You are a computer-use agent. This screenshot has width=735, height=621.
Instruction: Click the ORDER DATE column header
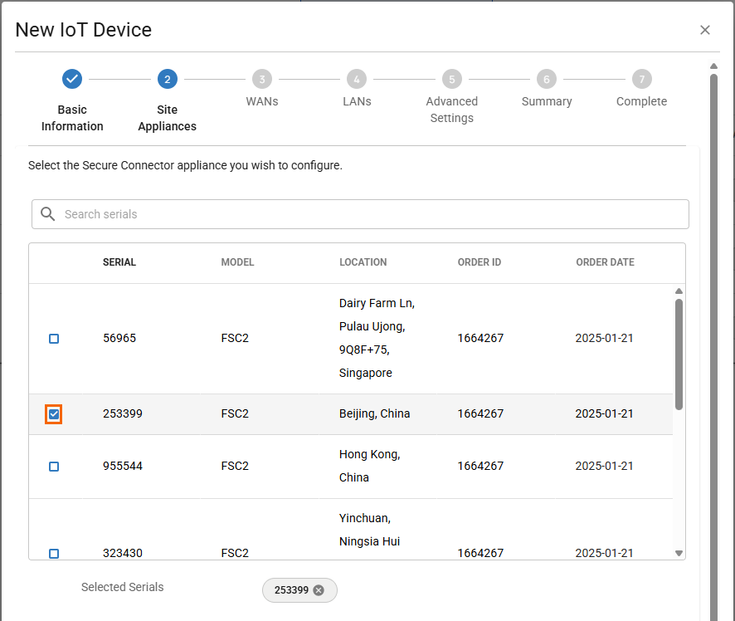tap(605, 262)
